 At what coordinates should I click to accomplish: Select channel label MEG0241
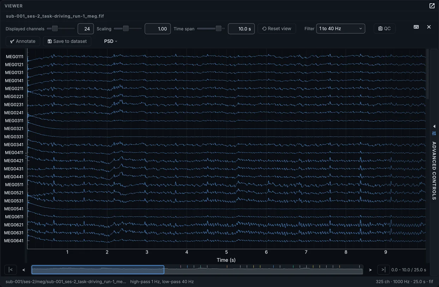tap(14, 112)
